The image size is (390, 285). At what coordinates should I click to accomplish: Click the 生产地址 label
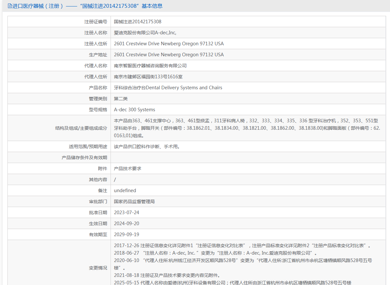tap(98, 55)
